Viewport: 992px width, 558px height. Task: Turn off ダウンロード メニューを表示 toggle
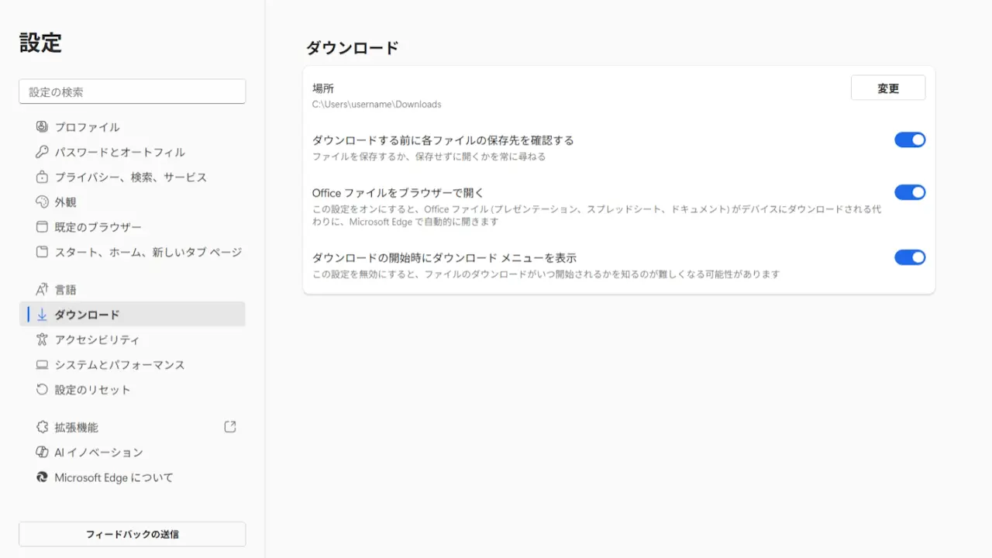click(910, 257)
